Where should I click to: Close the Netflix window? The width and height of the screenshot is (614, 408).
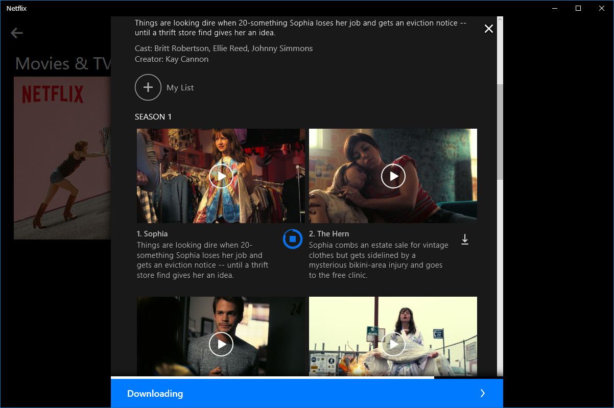click(602, 8)
